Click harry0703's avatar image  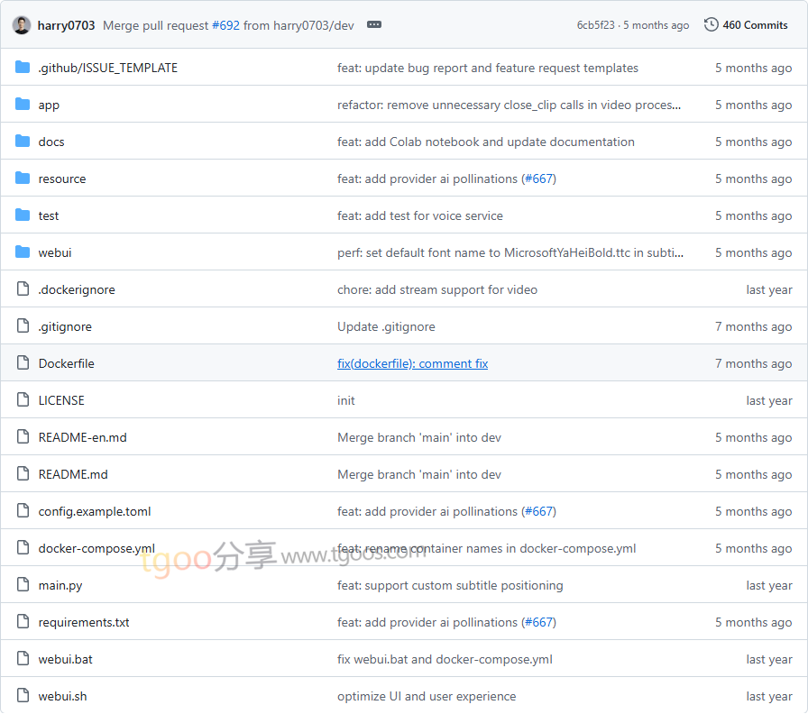coord(22,25)
